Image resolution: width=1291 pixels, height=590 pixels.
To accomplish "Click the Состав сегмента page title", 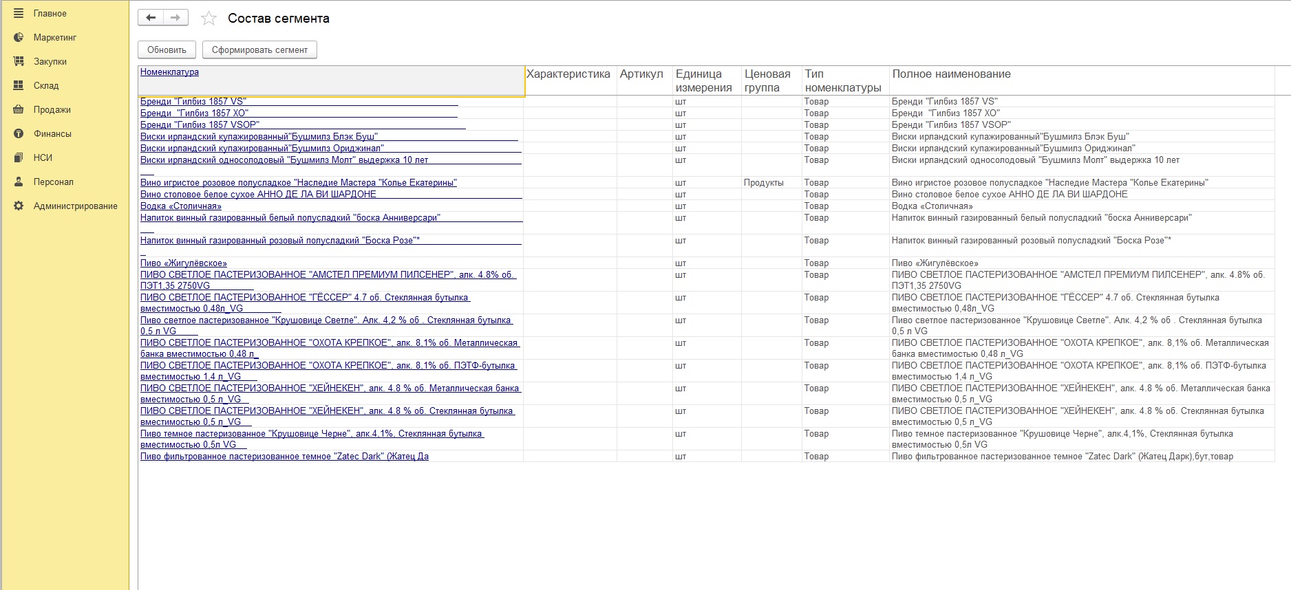I will click(x=279, y=19).
